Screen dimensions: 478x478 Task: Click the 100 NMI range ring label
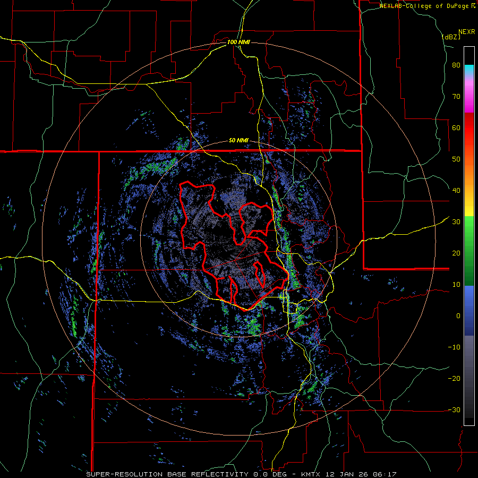coord(238,42)
